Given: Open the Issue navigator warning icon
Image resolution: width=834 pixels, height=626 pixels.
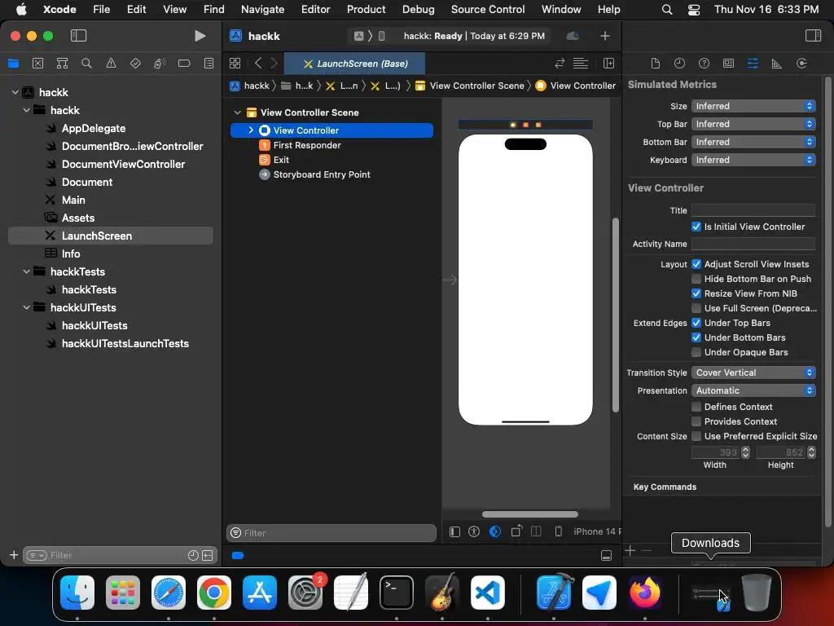Looking at the screenshot, I should (111, 64).
